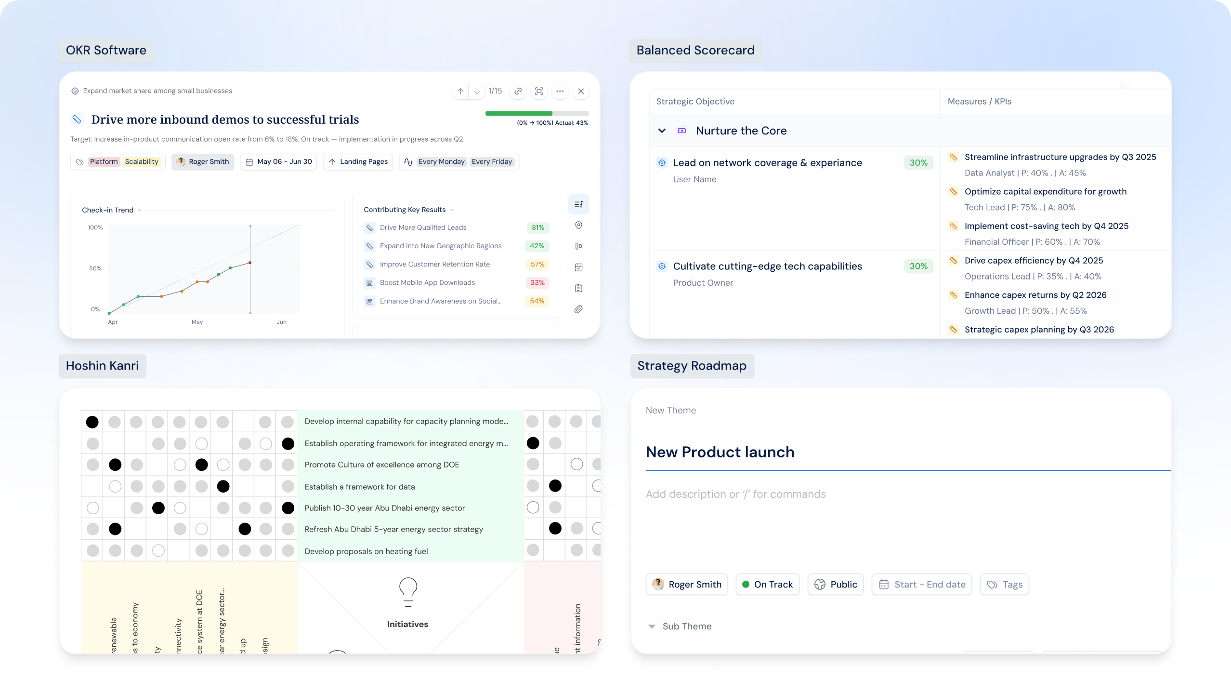Open the Start - End date picker
This screenshot has height=693, width=1231.
[x=922, y=585]
